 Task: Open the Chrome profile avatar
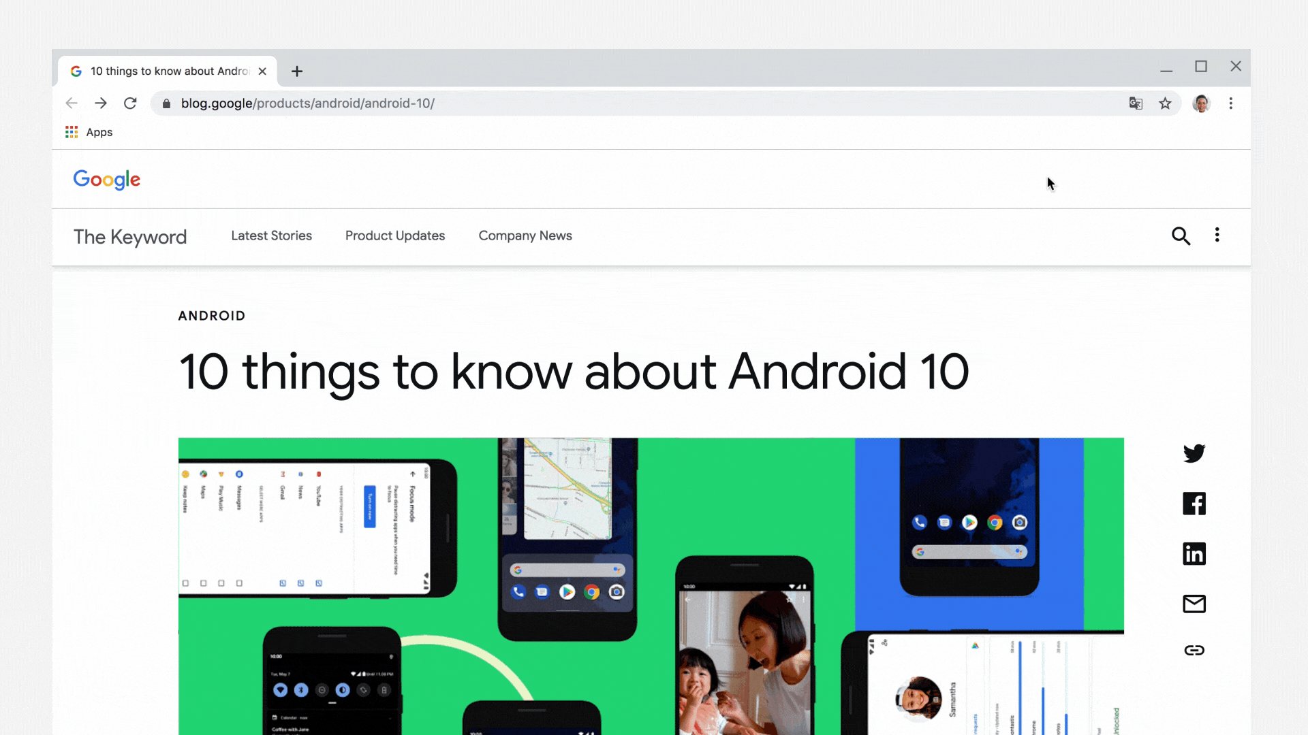(x=1200, y=103)
